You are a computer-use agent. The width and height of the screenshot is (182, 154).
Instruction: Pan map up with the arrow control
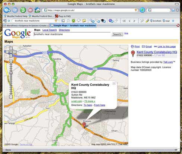pos(11,48)
